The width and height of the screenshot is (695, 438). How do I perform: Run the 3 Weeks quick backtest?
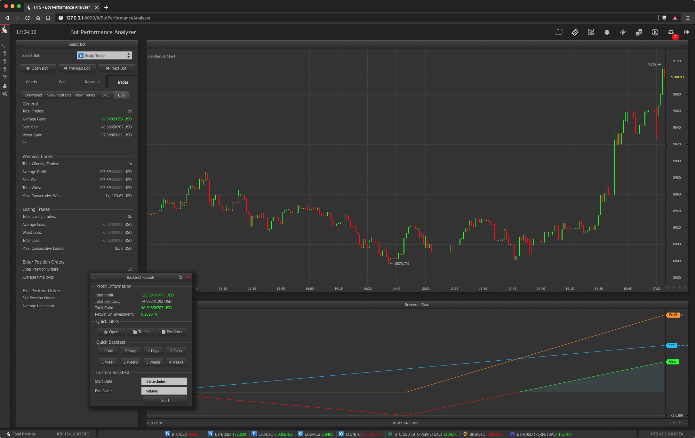pos(153,362)
